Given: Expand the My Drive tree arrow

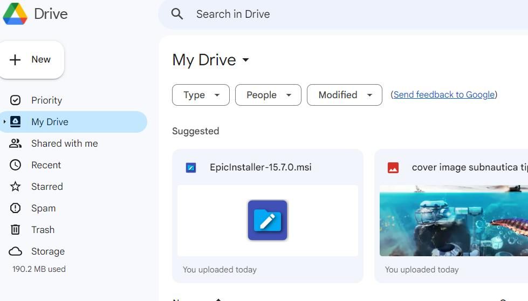Looking at the screenshot, I should click(5, 122).
